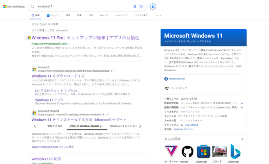Screen dimensions: 269x164
Task: Open dropdown arrow beside support.microsoft.com URL
Action: click(108, 115)
